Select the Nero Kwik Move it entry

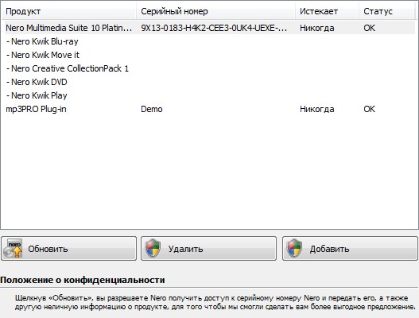coord(43,55)
